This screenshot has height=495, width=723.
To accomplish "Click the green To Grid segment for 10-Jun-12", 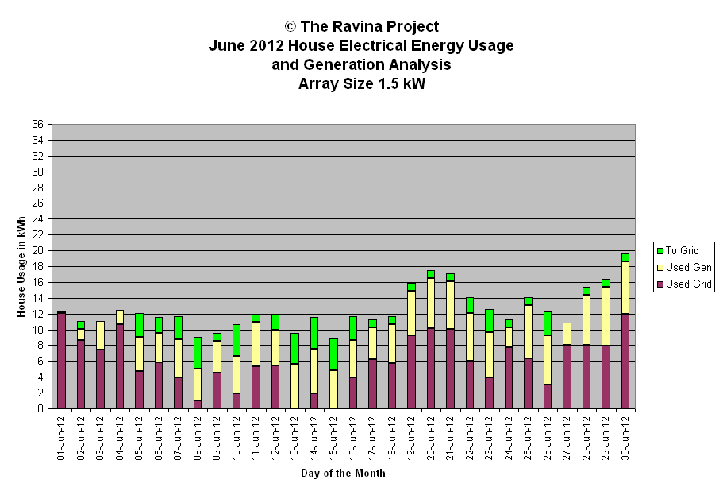I will click(x=236, y=340).
